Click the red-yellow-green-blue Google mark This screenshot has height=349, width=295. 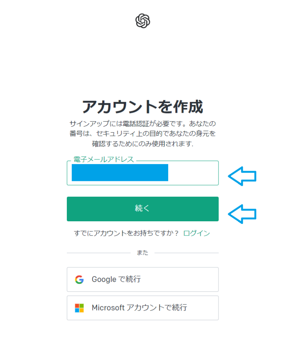point(80,279)
